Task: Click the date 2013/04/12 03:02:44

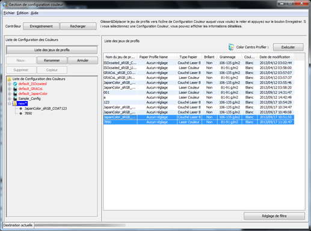Action: pyautogui.click(x=276, y=63)
